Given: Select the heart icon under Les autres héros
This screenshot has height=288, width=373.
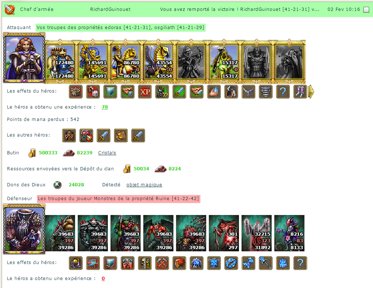Looking at the screenshot, I should pos(86,135).
